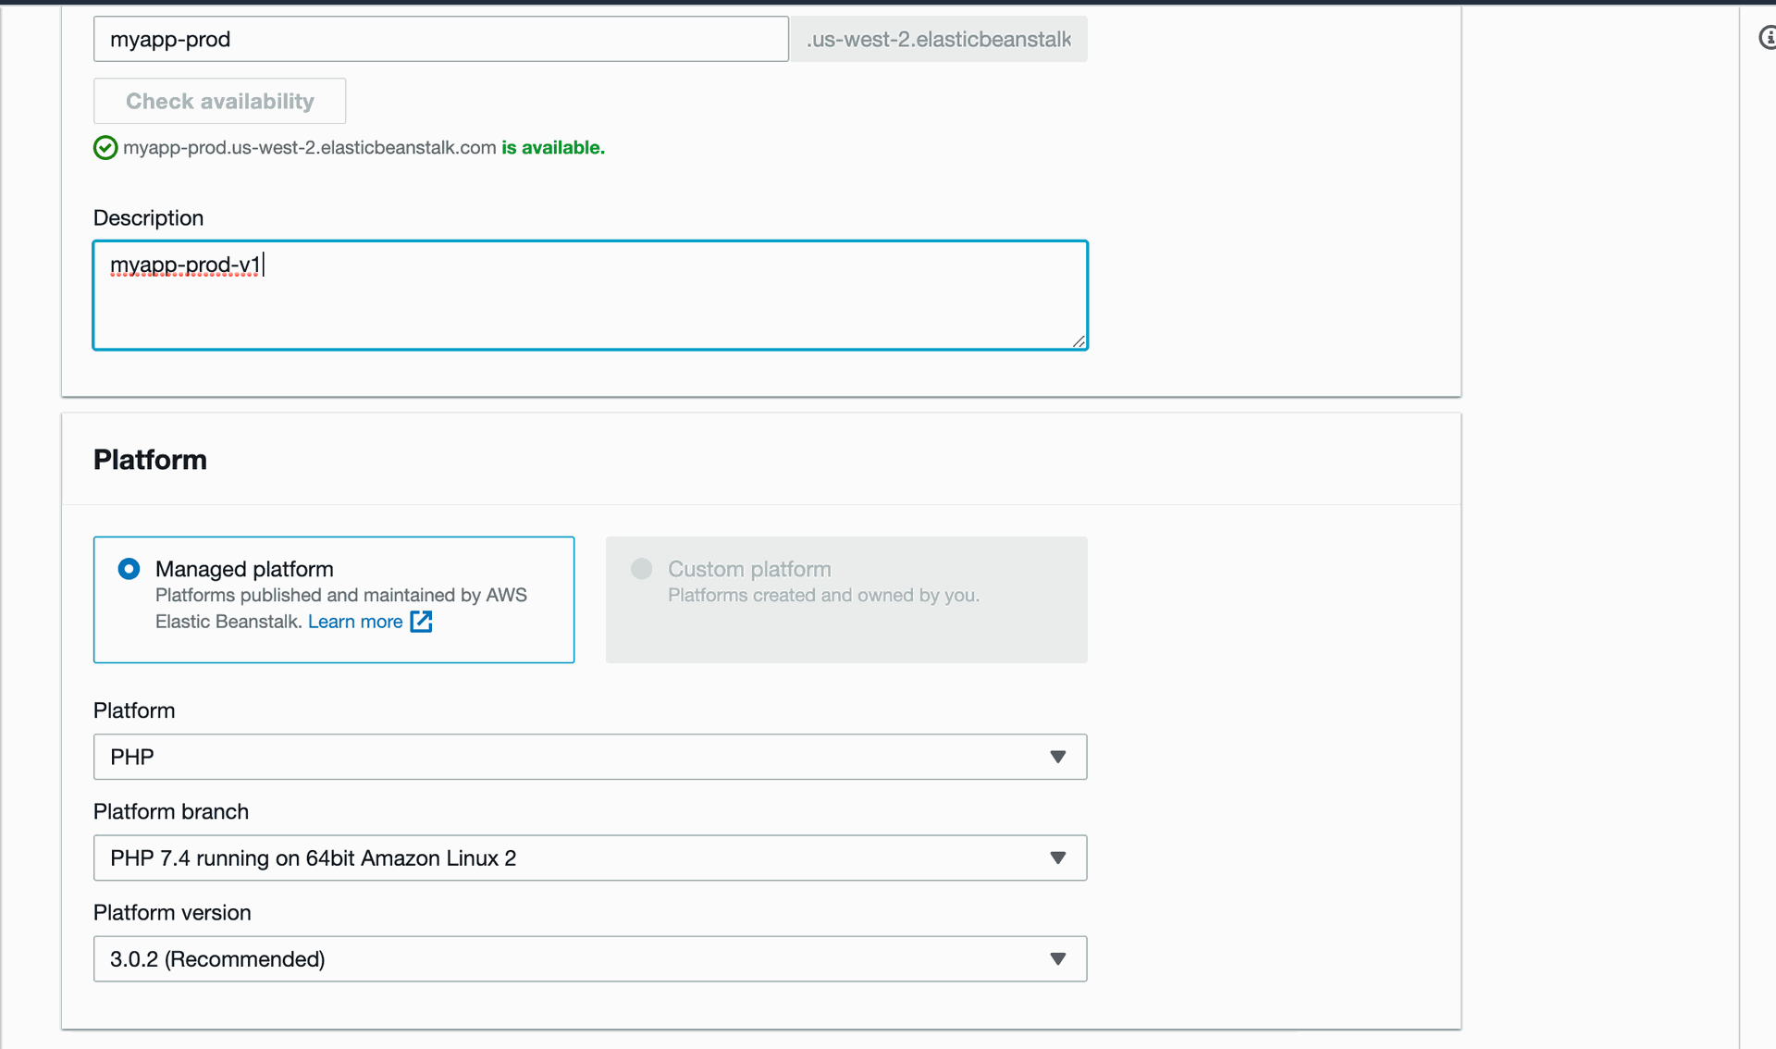Select the Custom platform radio button

[x=642, y=569]
